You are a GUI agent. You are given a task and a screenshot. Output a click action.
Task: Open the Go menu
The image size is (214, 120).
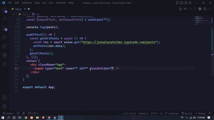click(x=44, y=3)
